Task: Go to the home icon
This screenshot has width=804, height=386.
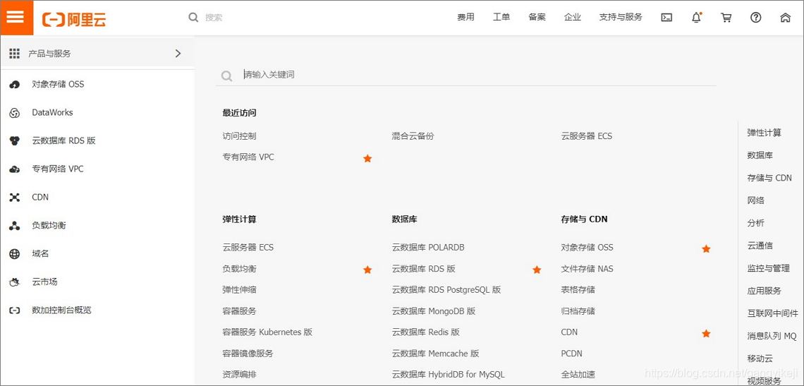Action: point(785,18)
